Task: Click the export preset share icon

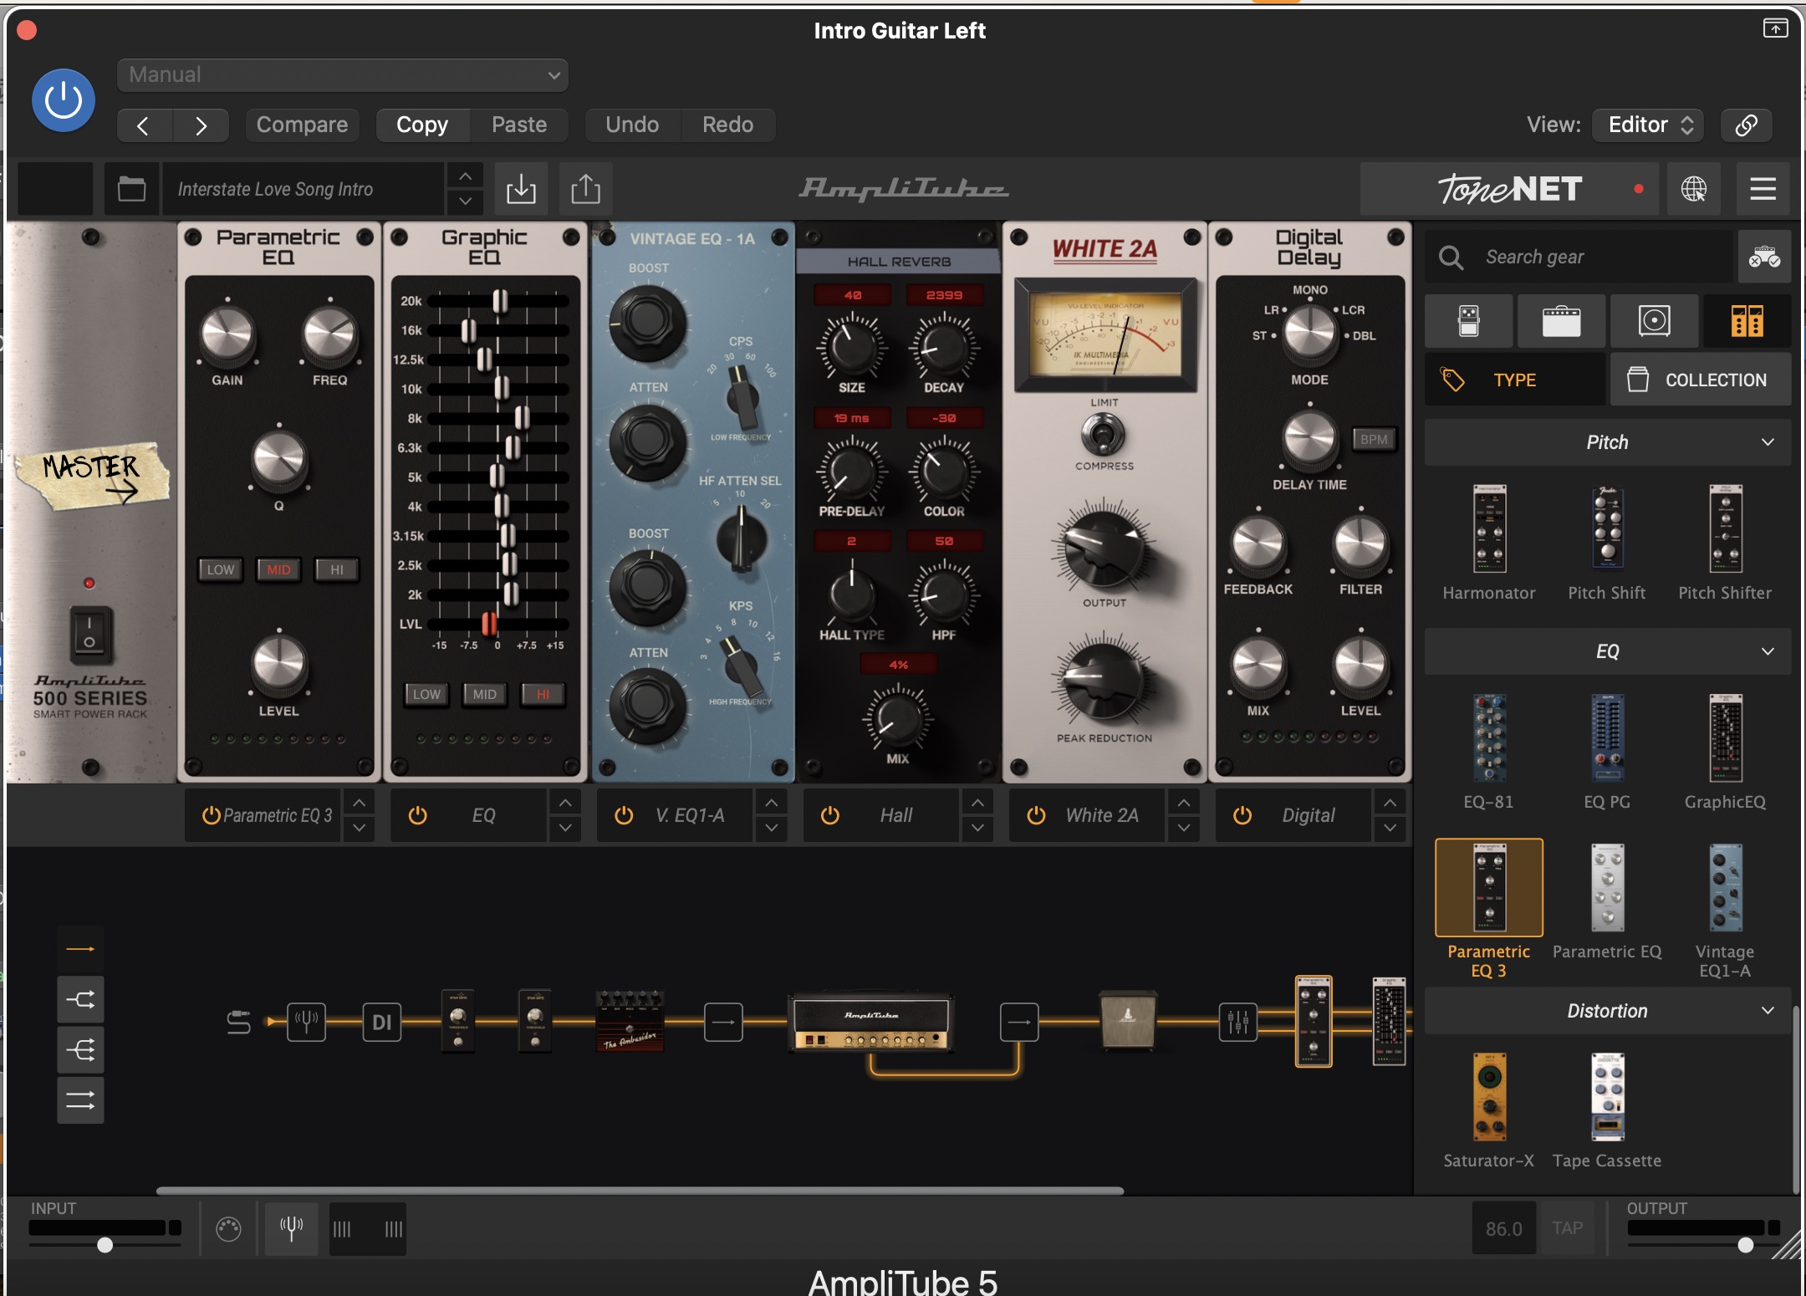Action: pos(585,189)
